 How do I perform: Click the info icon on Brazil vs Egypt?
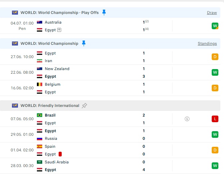(187, 119)
